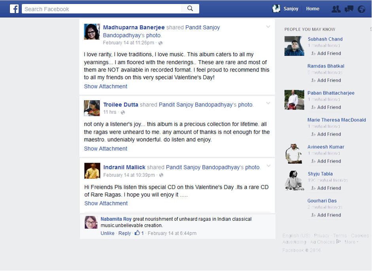The height and width of the screenshot is (271, 372).
Task: View Ramdas Bhatkal's 5 mutual friends
Action: (325, 72)
